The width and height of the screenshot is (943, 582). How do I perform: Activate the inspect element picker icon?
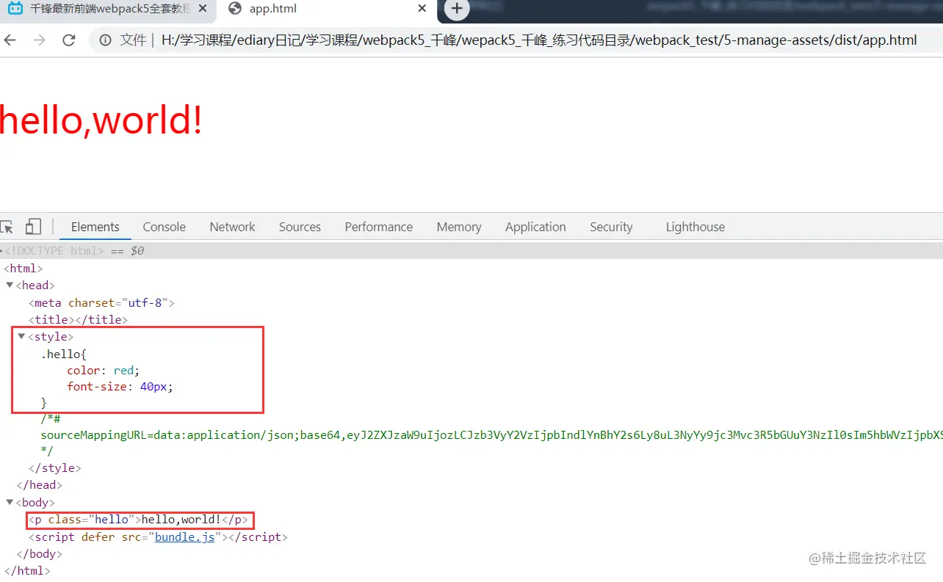(7, 227)
